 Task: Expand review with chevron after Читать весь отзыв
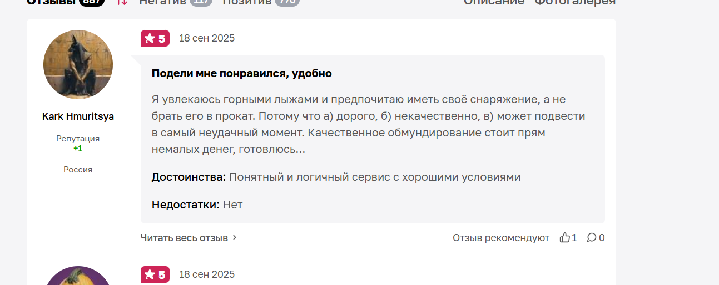[235, 237]
